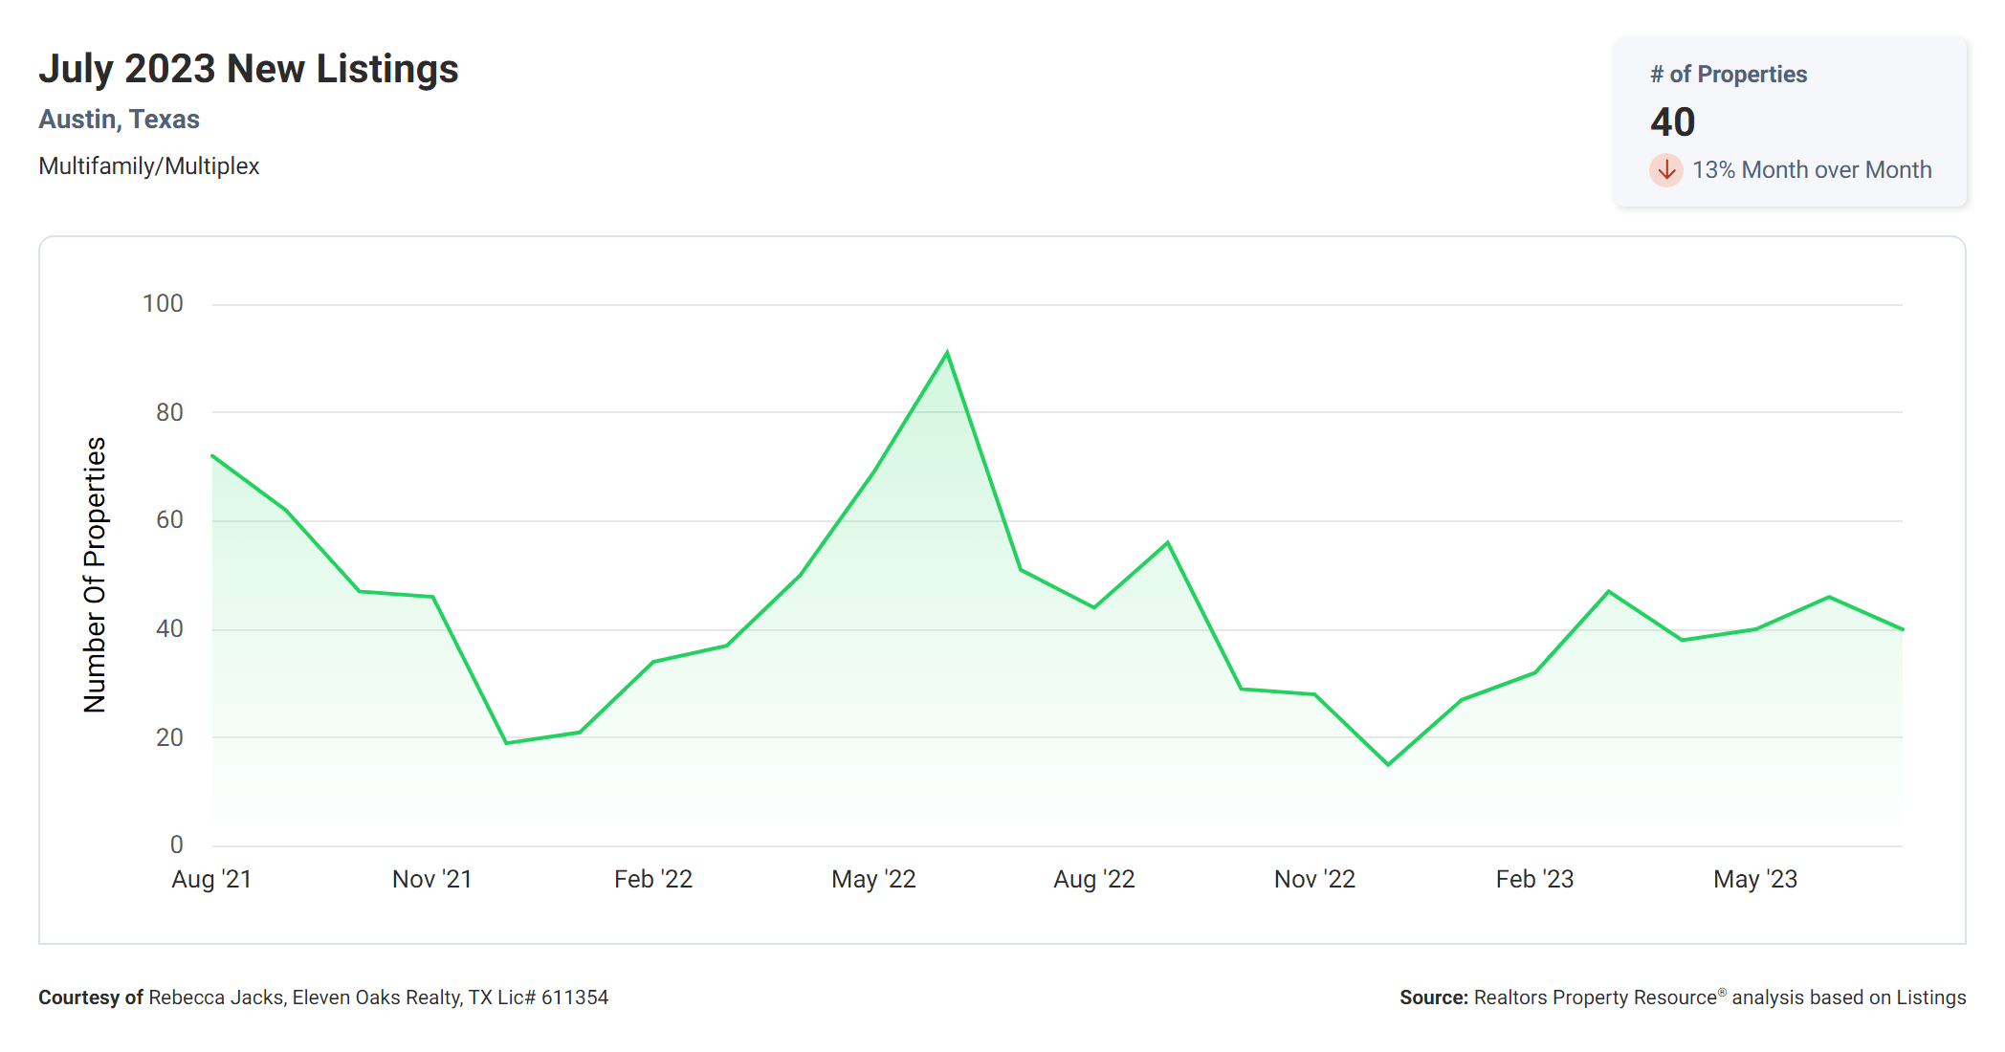The width and height of the screenshot is (2005, 1052).
Task: Click the Feb '23 x-axis label
Action: click(x=1534, y=879)
